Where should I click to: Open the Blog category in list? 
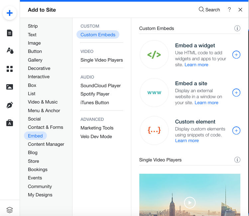click(x=33, y=152)
